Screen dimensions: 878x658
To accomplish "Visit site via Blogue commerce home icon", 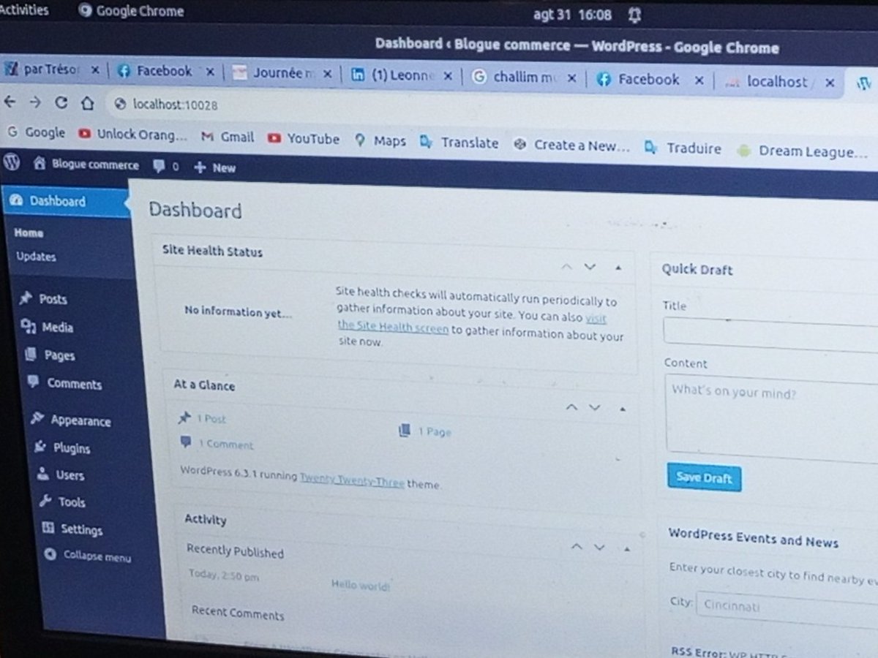I will coord(40,164).
